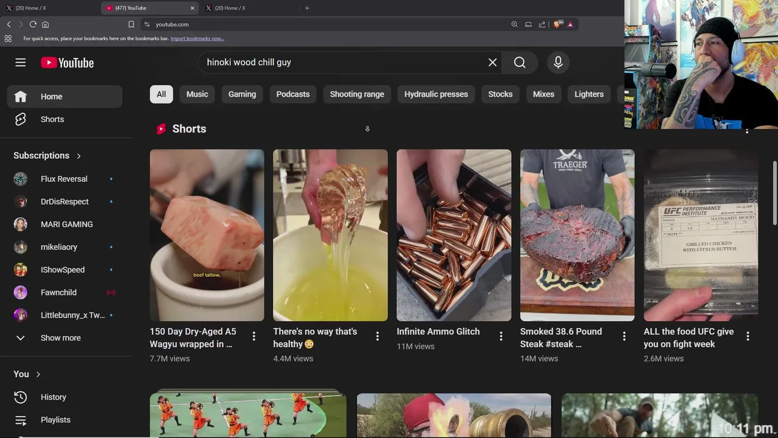Play the ALL the food UFC short
778x438 pixels.
click(701, 235)
